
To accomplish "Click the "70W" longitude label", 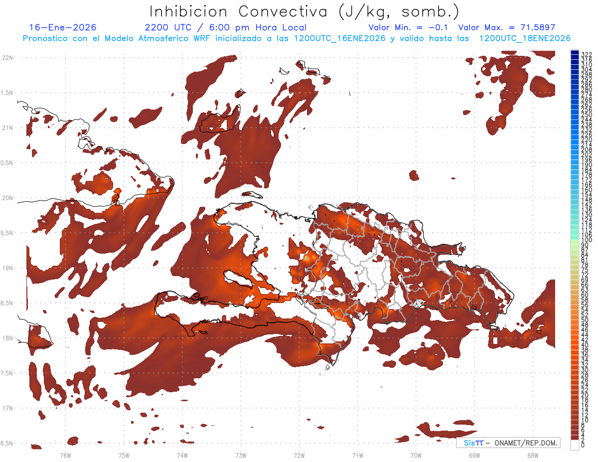I will point(416,456).
